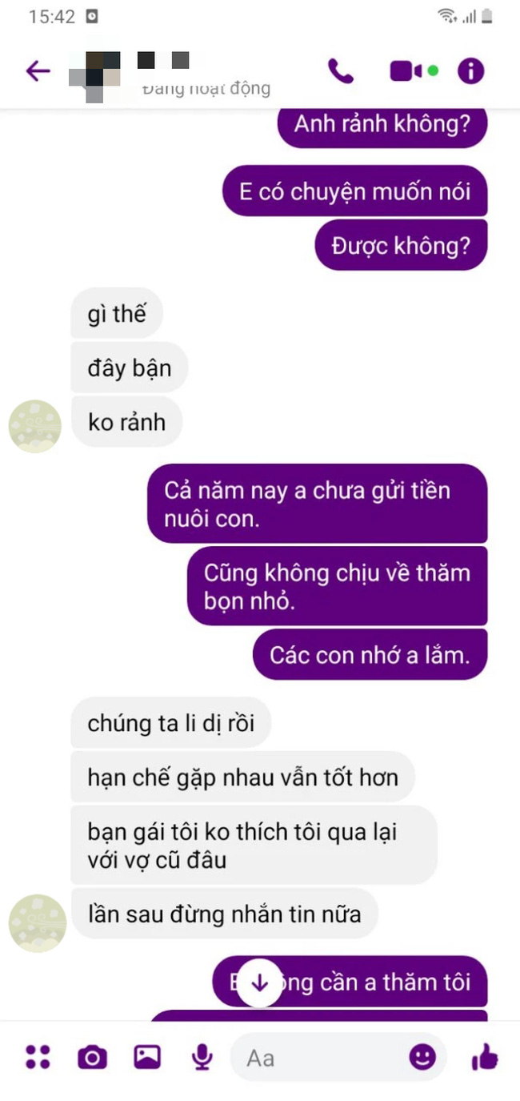Send a thumbs-up like
The width and height of the screenshot is (520, 1101).
(x=485, y=1058)
